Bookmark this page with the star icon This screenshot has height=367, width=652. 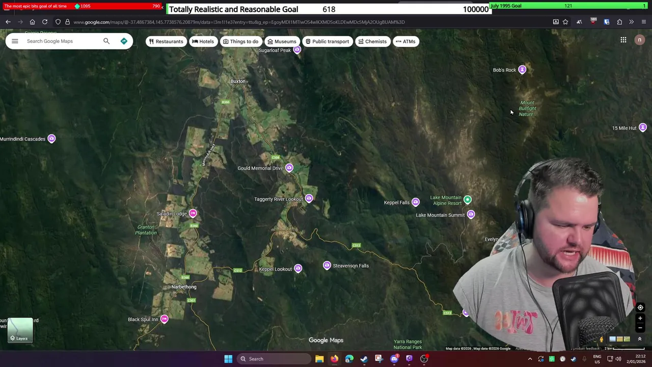(x=565, y=22)
